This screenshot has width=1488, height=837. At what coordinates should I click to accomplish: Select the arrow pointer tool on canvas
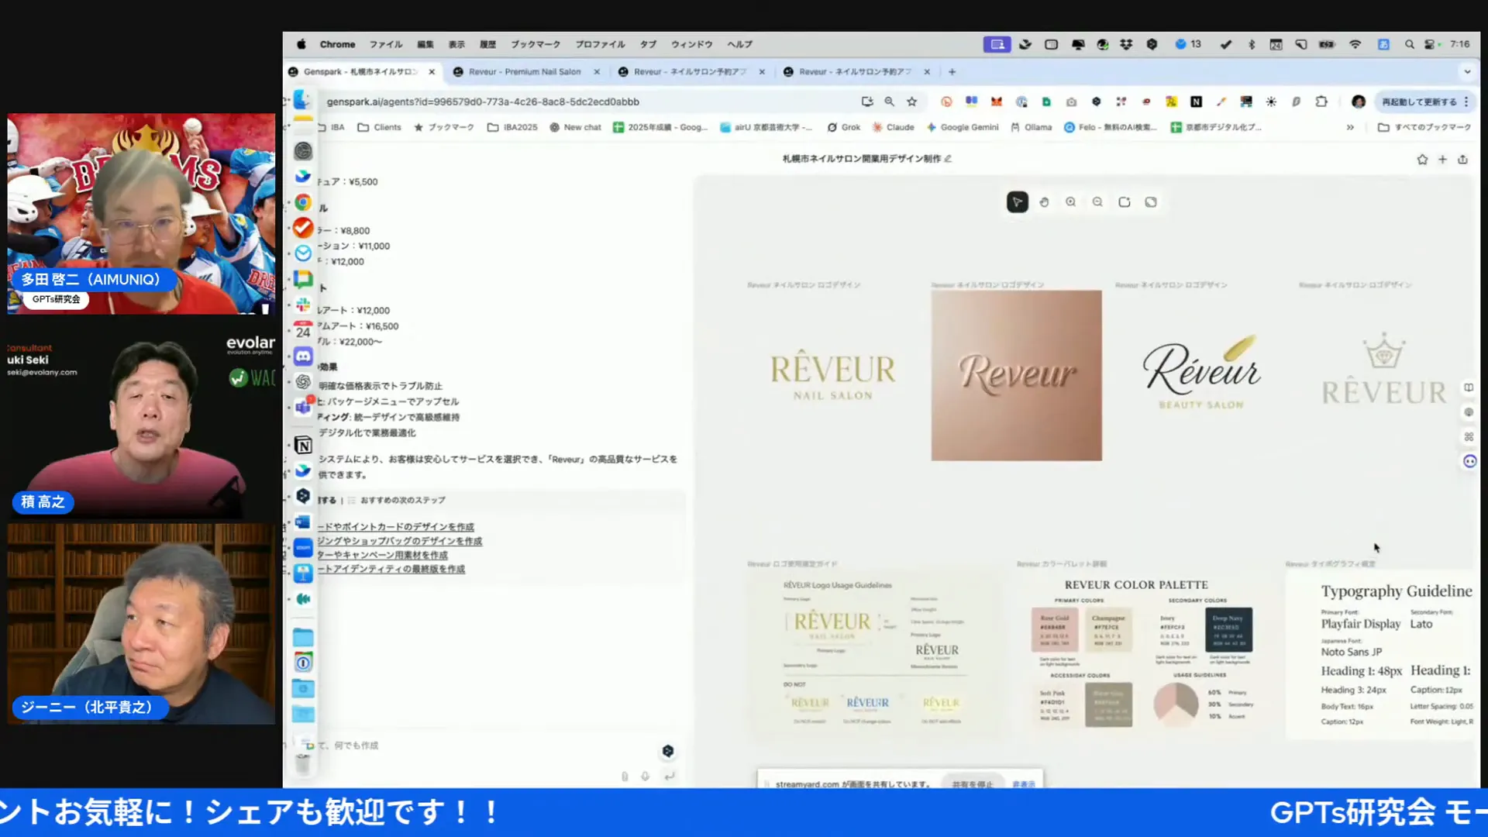click(1018, 202)
